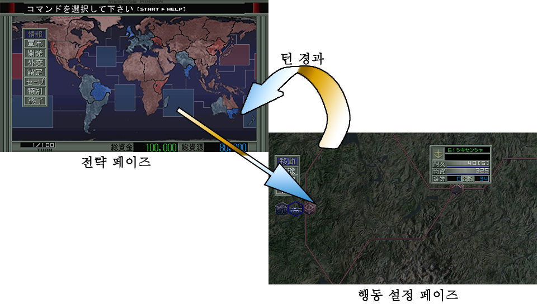The height and width of the screenshot is (304, 537).
Task: Select the blue tank unit hex icon
Action: 295,208
